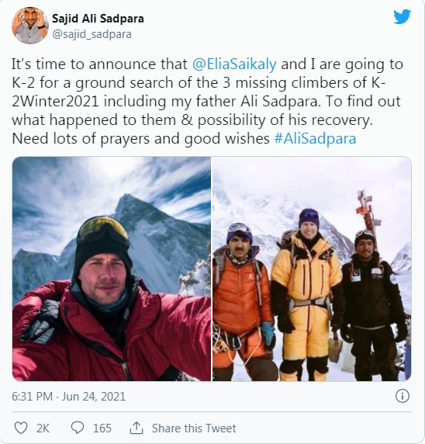Image resolution: width=425 pixels, height=444 pixels.
Task: Click the tweet body text
Action: pos(207,102)
